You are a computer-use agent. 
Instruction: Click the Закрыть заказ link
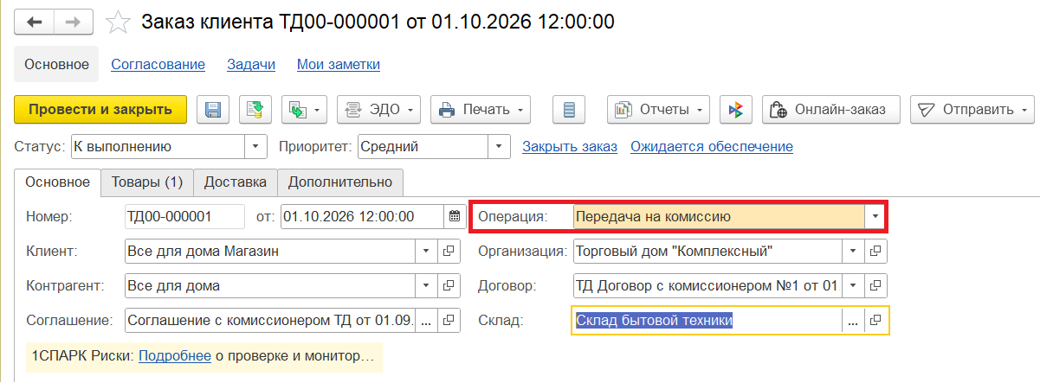click(570, 147)
